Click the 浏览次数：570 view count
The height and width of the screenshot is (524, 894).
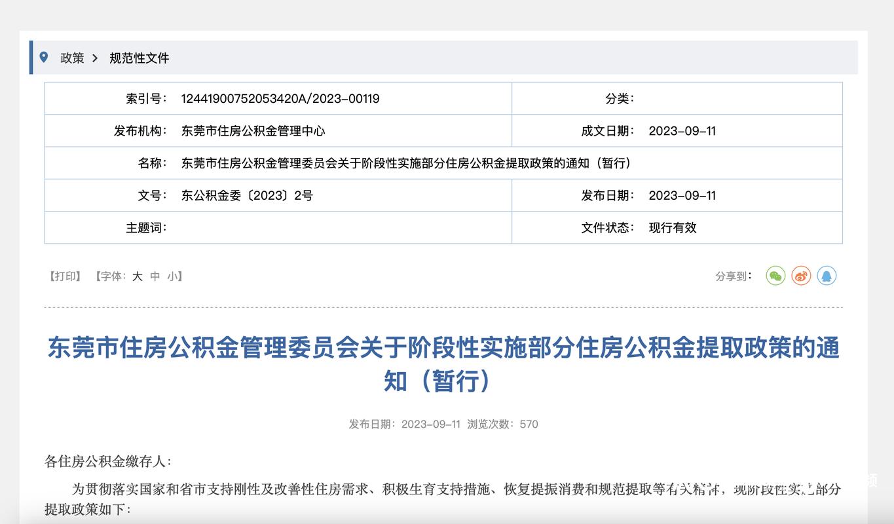tap(502, 424)
